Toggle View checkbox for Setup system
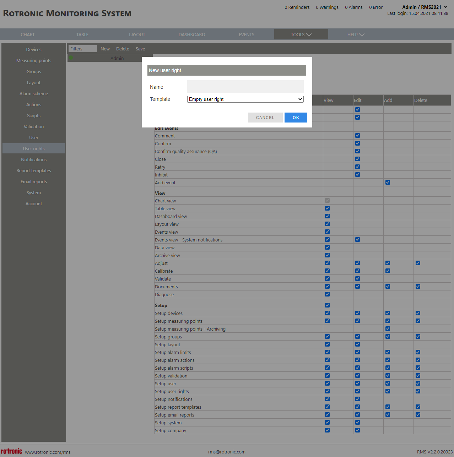Image resolution: width=454 pixels, height=457 pixels. pos(327,423)
